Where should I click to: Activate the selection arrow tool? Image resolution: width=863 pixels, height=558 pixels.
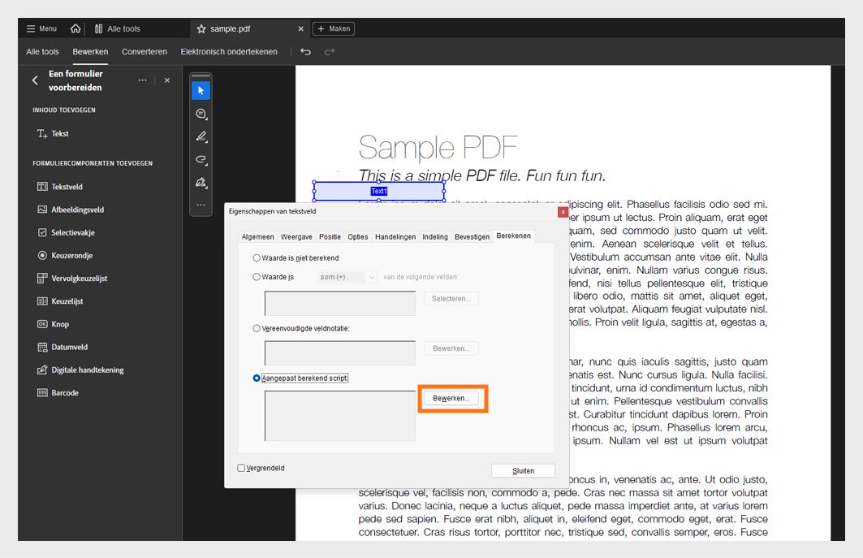(200, 91)
